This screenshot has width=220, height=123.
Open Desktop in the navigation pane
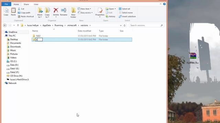pyautogui.click(x=14, y=39)
